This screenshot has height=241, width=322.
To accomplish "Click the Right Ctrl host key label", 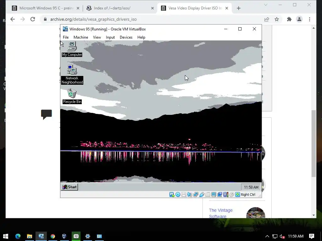I will [248, 195].
